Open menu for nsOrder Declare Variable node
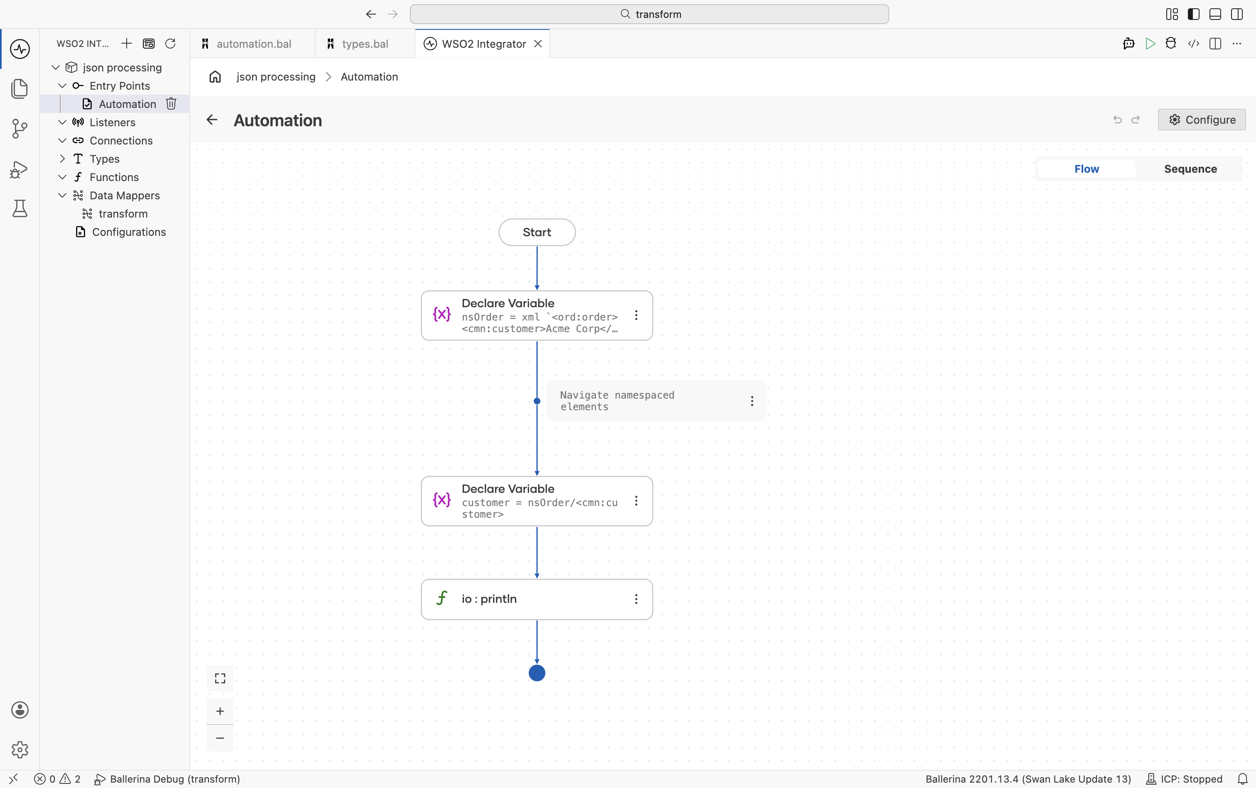 636,315
